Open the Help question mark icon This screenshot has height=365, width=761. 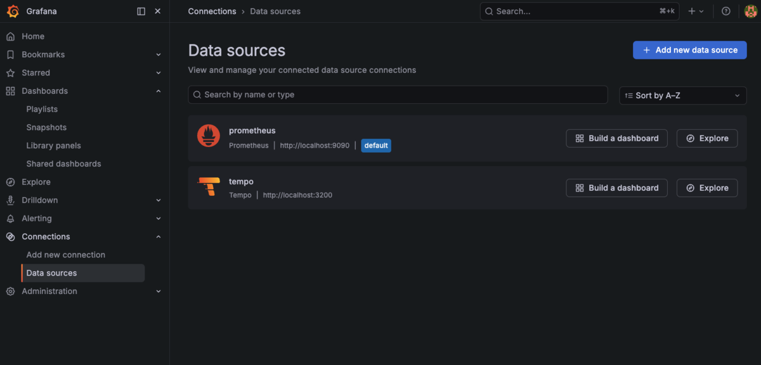pyautogui.click(x=726, y=11)
